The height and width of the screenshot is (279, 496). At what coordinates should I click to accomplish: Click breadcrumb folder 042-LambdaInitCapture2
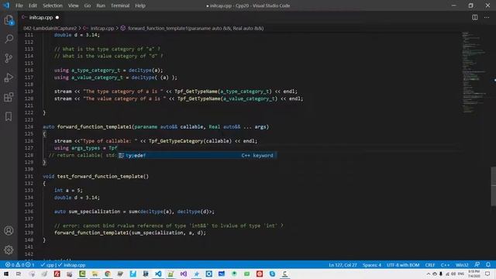pyautogui.click(x=50, y=28)
